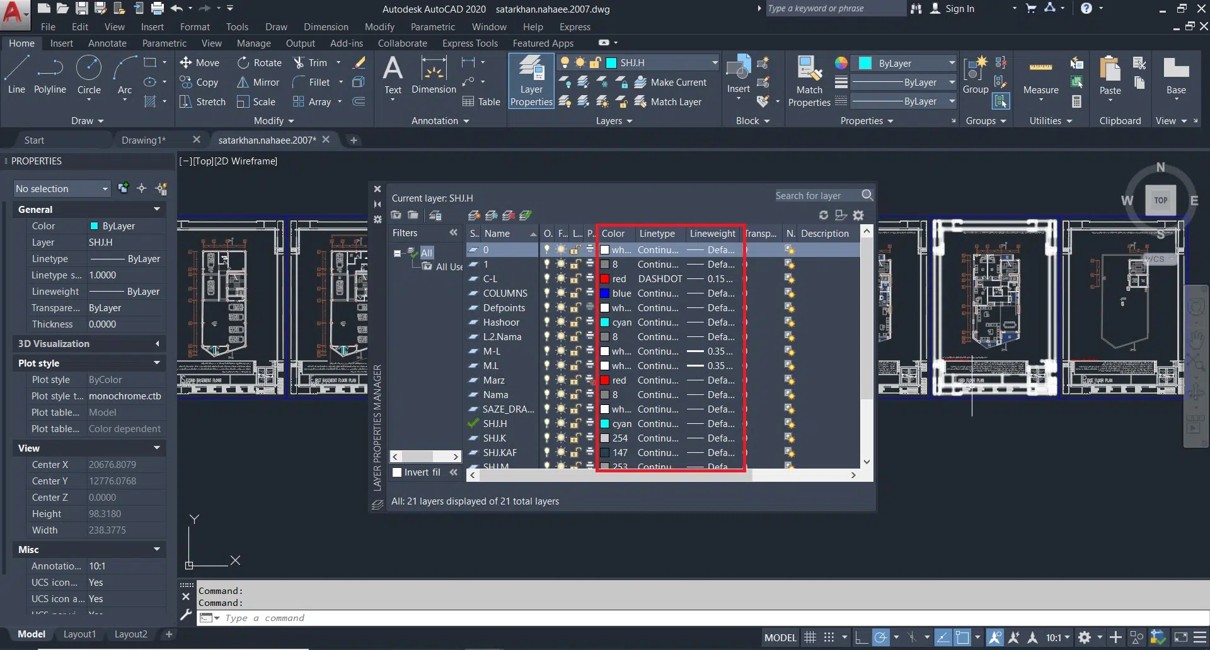This screenshot has height=650, width=1210.
Task: Toggle lock icon for Hashoor layer
Action: coord(575,322)
